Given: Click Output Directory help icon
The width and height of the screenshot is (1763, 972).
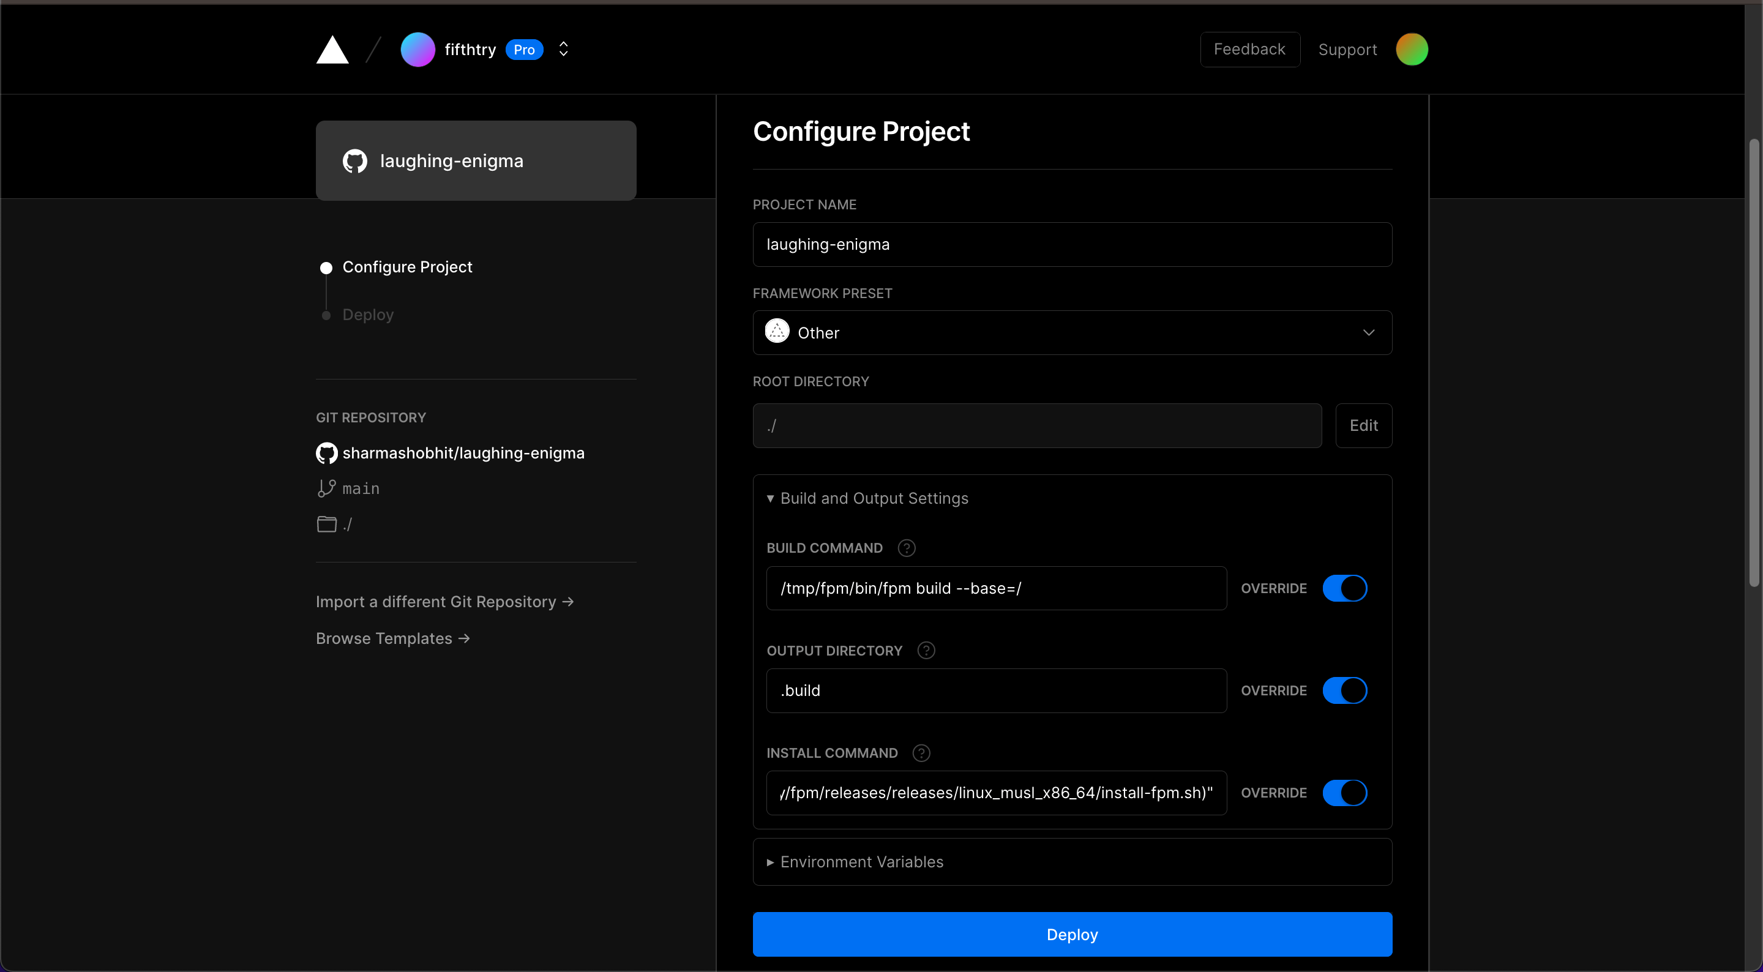Looking at the screenshot, I should tap(926, 650).
